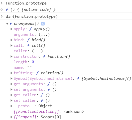
Task: Expand the bind property
Action: pyautogui.click(x=11, y=40)
